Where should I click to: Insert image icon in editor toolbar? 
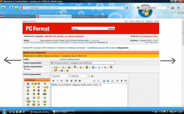[104, 81]
